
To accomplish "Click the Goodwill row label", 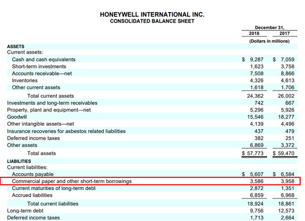I will pos(17,117).
